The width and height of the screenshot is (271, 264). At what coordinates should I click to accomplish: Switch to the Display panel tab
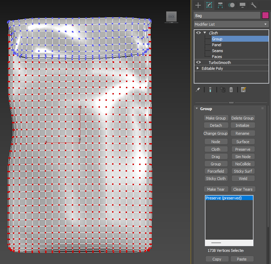pyautogui.click(x=242, y=5)
